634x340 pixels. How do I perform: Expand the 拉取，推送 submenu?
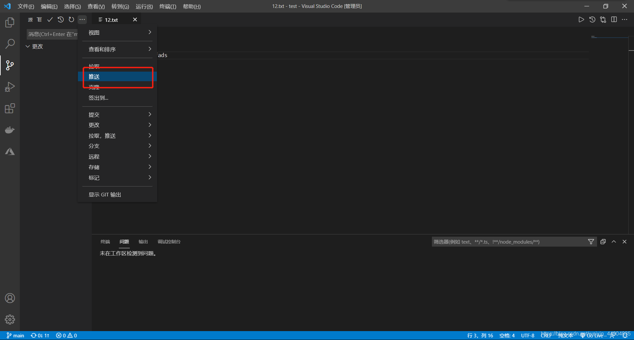pyautogui.click(x=117, y=136)
